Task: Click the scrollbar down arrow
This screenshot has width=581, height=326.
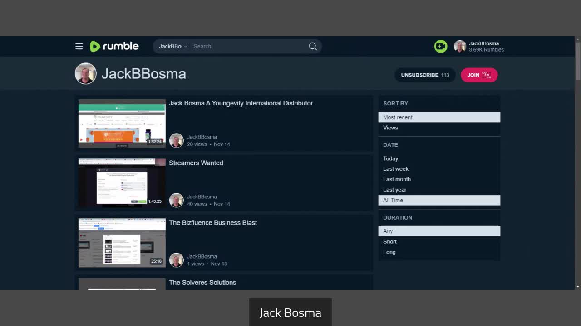Action: (577, 286)
